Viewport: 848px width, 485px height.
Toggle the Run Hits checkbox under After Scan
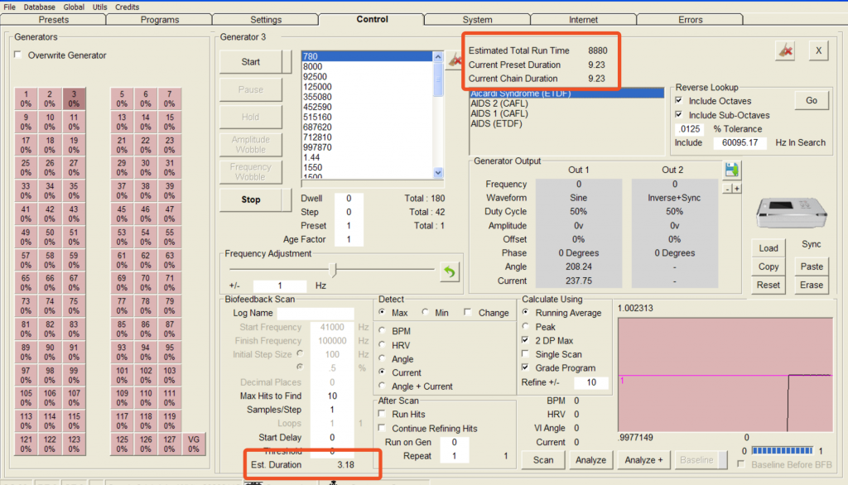pos(383,414)
